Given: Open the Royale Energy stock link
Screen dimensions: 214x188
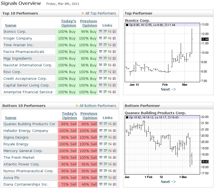Looking at the screenshot, I should [16, 144].
